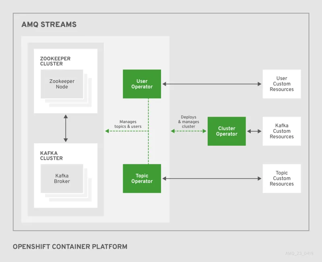Click the Deploys & manages cluster text label
Screen dimensions: 322x262
(x=189, y=122)
